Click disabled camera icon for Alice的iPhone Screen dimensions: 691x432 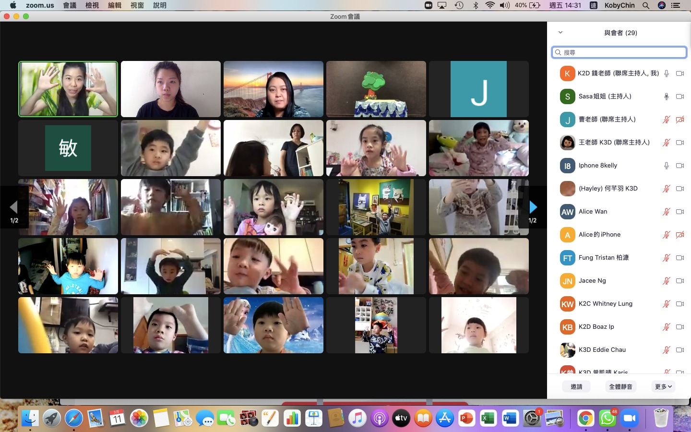click(679, 235)
